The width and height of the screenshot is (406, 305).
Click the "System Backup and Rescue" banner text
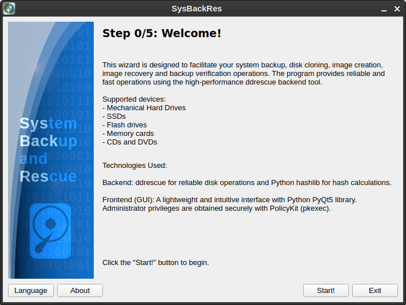point(48,150)
